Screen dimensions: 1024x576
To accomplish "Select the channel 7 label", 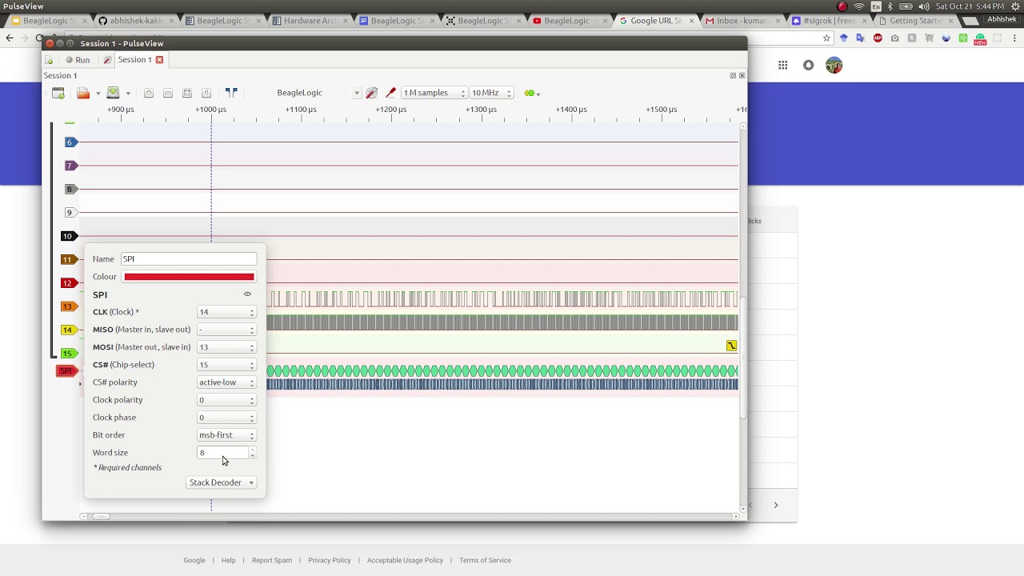I will pos(70,166).
